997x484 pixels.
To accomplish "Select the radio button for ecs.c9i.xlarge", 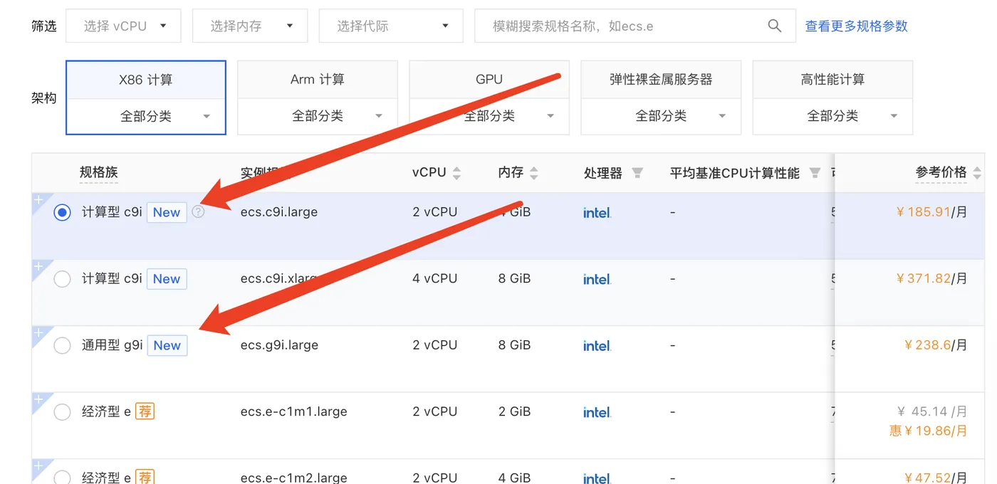I will (62, 278).
